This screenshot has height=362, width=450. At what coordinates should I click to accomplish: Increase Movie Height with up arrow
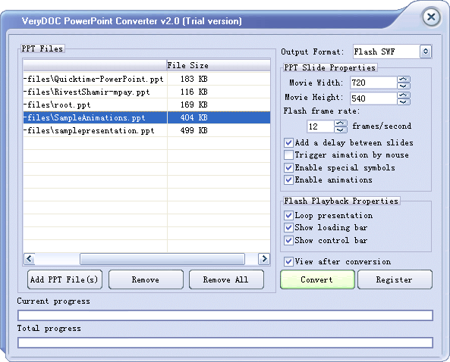point(404,95)
